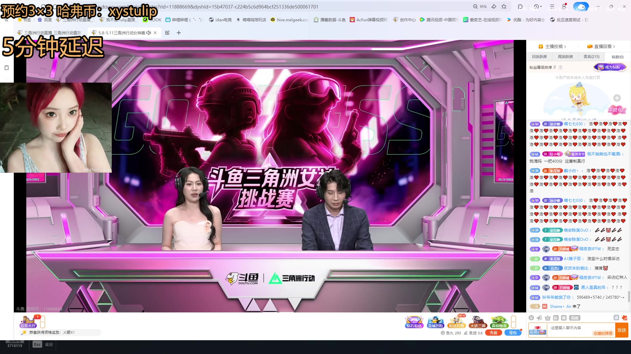The width and height of the screenshot is (631, 354).
Task: Expand 主播投稿 section
Action: tap(552, 47)
